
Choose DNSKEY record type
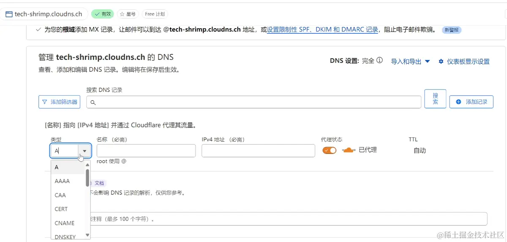tap(68, 236)
